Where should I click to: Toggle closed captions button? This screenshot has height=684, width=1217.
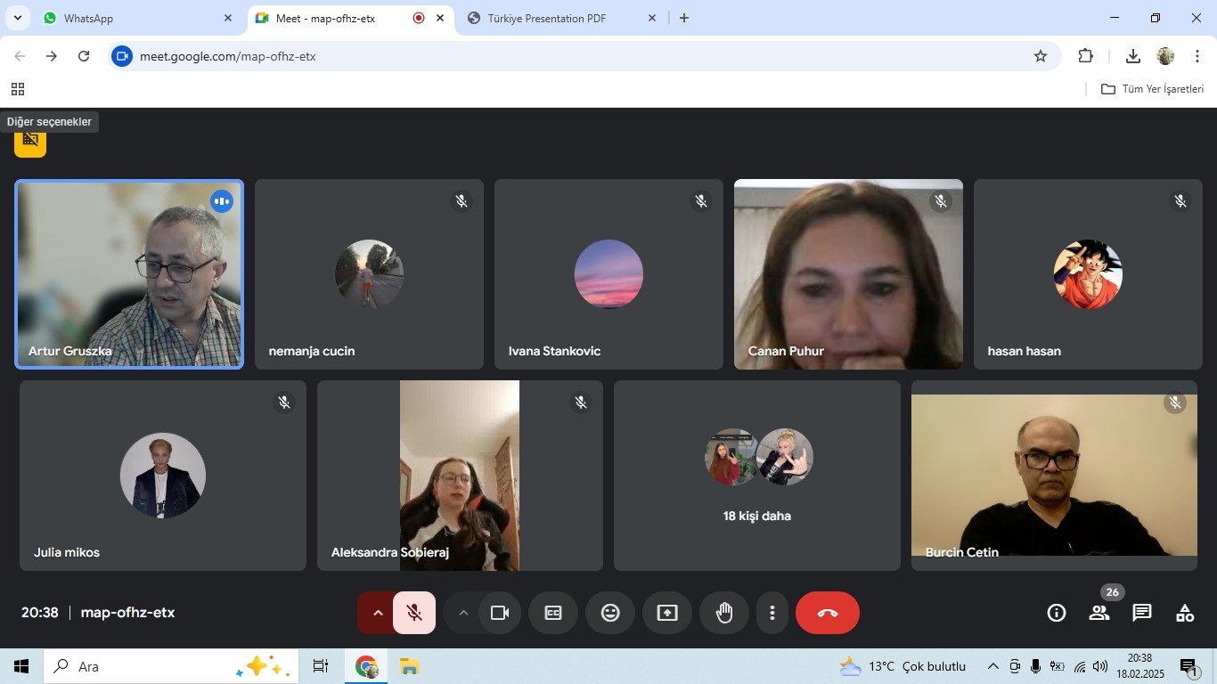553,613
